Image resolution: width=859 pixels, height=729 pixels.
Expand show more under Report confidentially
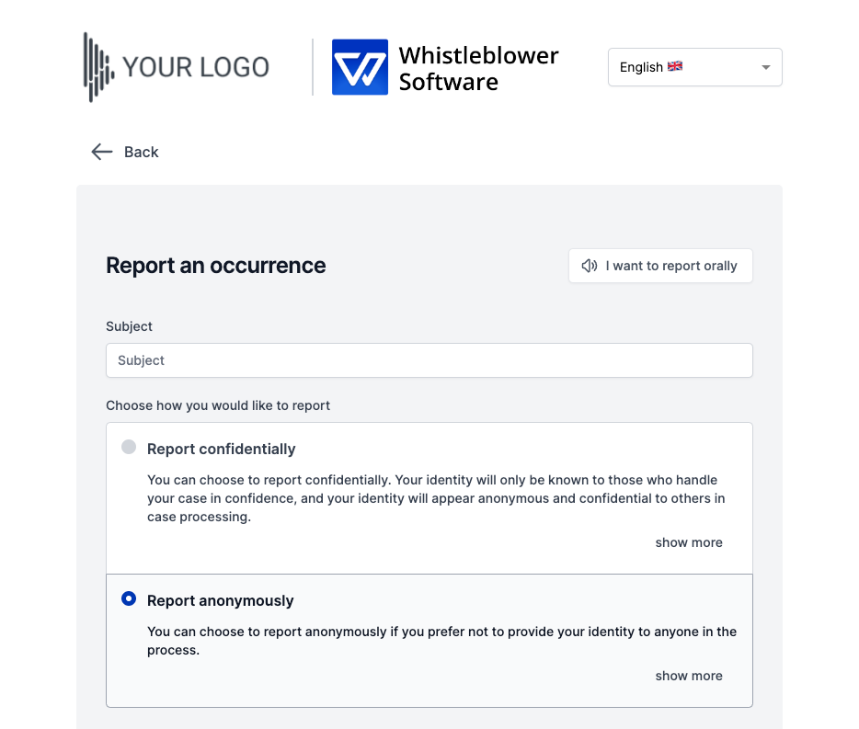[x=689, y=542]
